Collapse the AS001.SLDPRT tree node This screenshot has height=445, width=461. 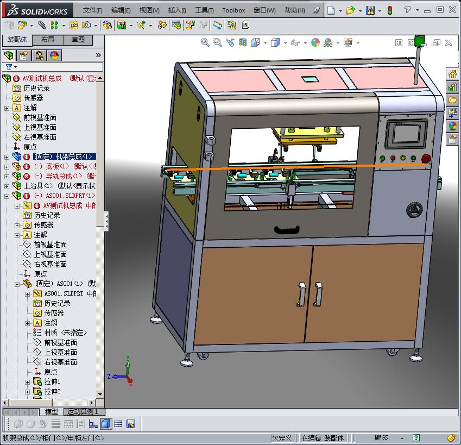coord(6,195)
